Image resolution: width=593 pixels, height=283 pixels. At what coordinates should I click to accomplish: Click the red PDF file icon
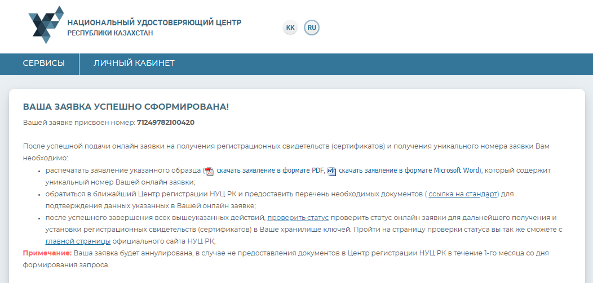coord(209,171)
